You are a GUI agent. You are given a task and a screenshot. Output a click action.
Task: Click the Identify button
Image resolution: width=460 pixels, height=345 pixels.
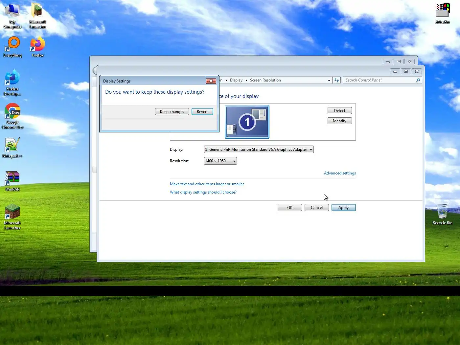tap(340, 121)
